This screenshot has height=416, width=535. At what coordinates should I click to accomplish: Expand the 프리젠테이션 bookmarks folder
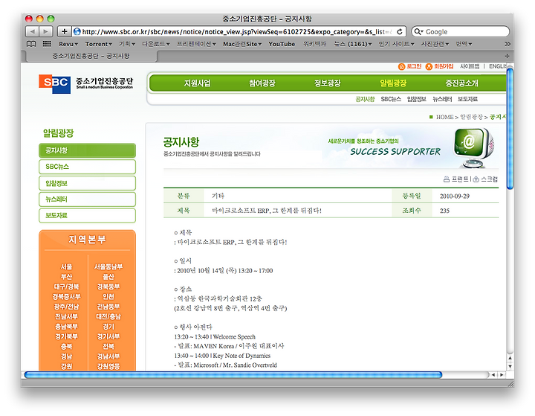[196, 44]
